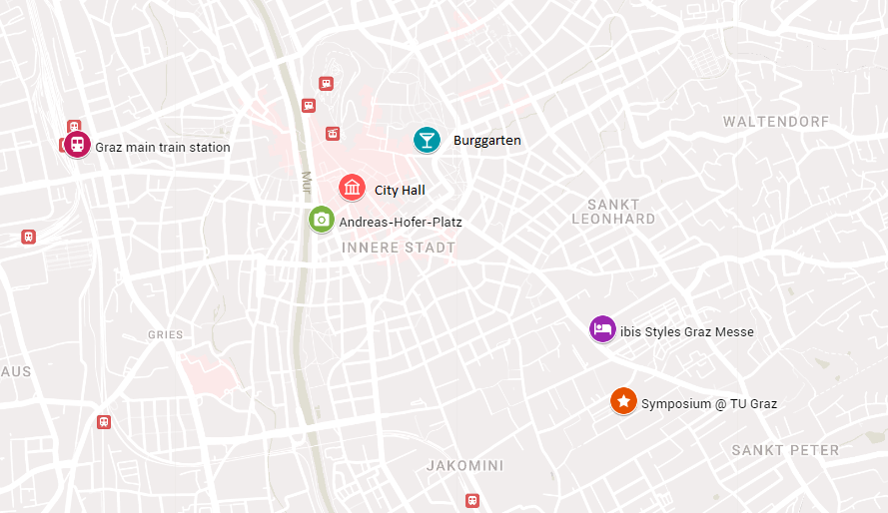Open the City Hall museum marker
The width and height of the screenshot is (888, 513).
(352, 188)
